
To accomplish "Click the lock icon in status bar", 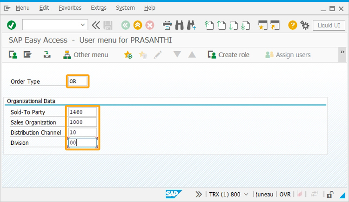I will click(330, 195).
